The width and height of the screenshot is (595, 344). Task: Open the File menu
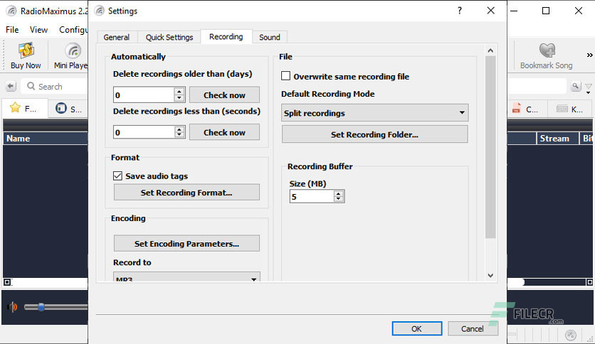coord(12,30)
